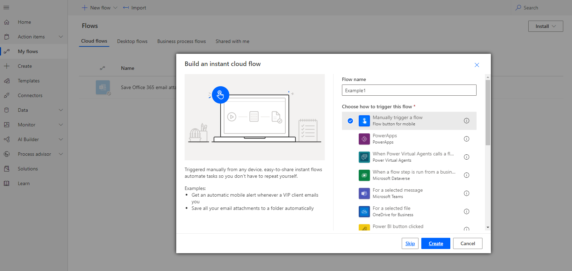Click the AI Builder icon
The height and width of the screenshot is (271, 572).
click(x=7, y=139)
